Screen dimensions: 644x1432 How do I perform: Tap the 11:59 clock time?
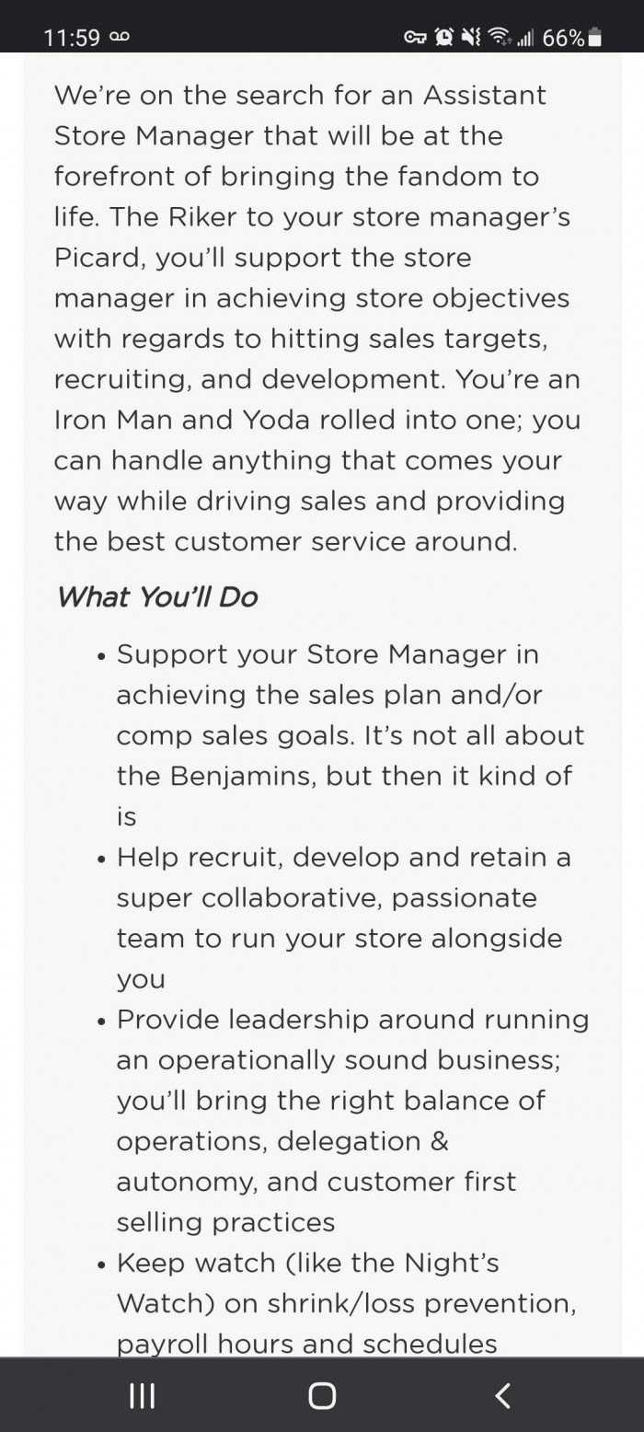72,38
